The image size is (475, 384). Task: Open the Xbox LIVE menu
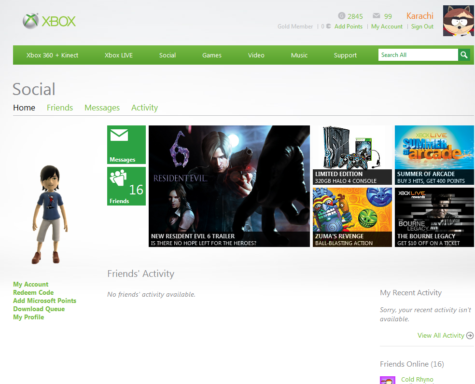pyautogui.click(x=118, y=55)
